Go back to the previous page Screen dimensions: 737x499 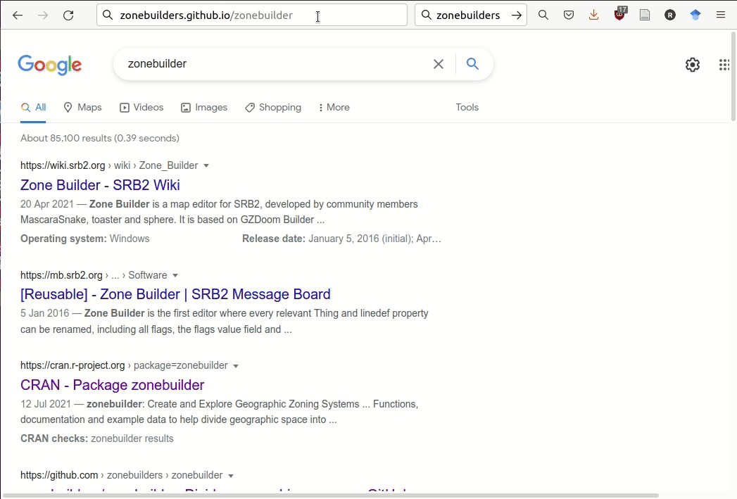[x=18, y=15]
